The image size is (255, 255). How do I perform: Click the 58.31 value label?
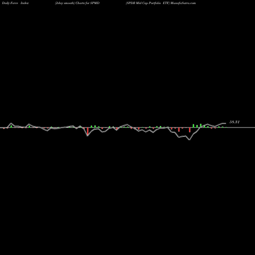[x=235, y=122]
